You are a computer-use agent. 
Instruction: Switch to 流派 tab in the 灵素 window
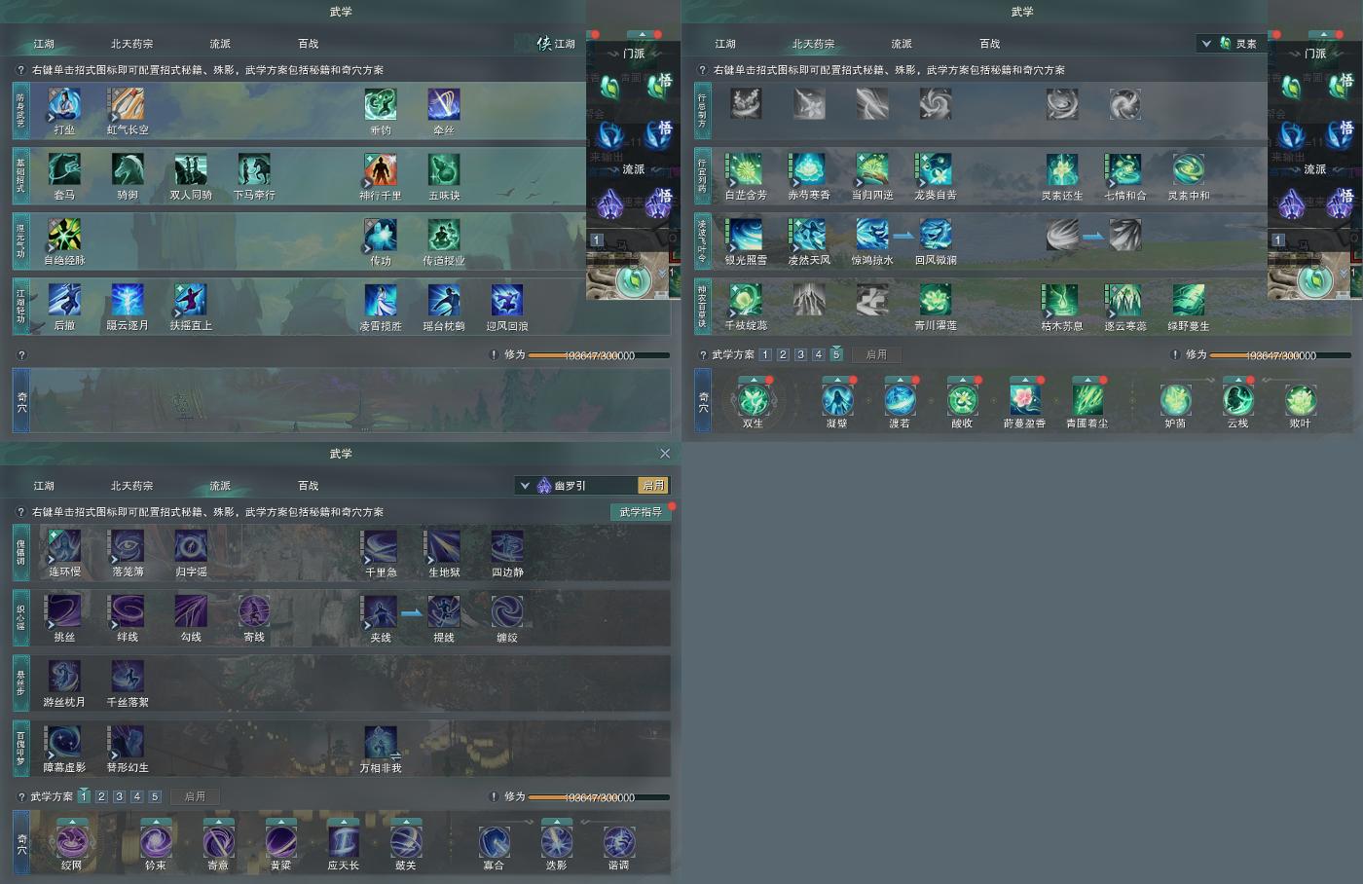pyautogui.click(x=902, y=43)
